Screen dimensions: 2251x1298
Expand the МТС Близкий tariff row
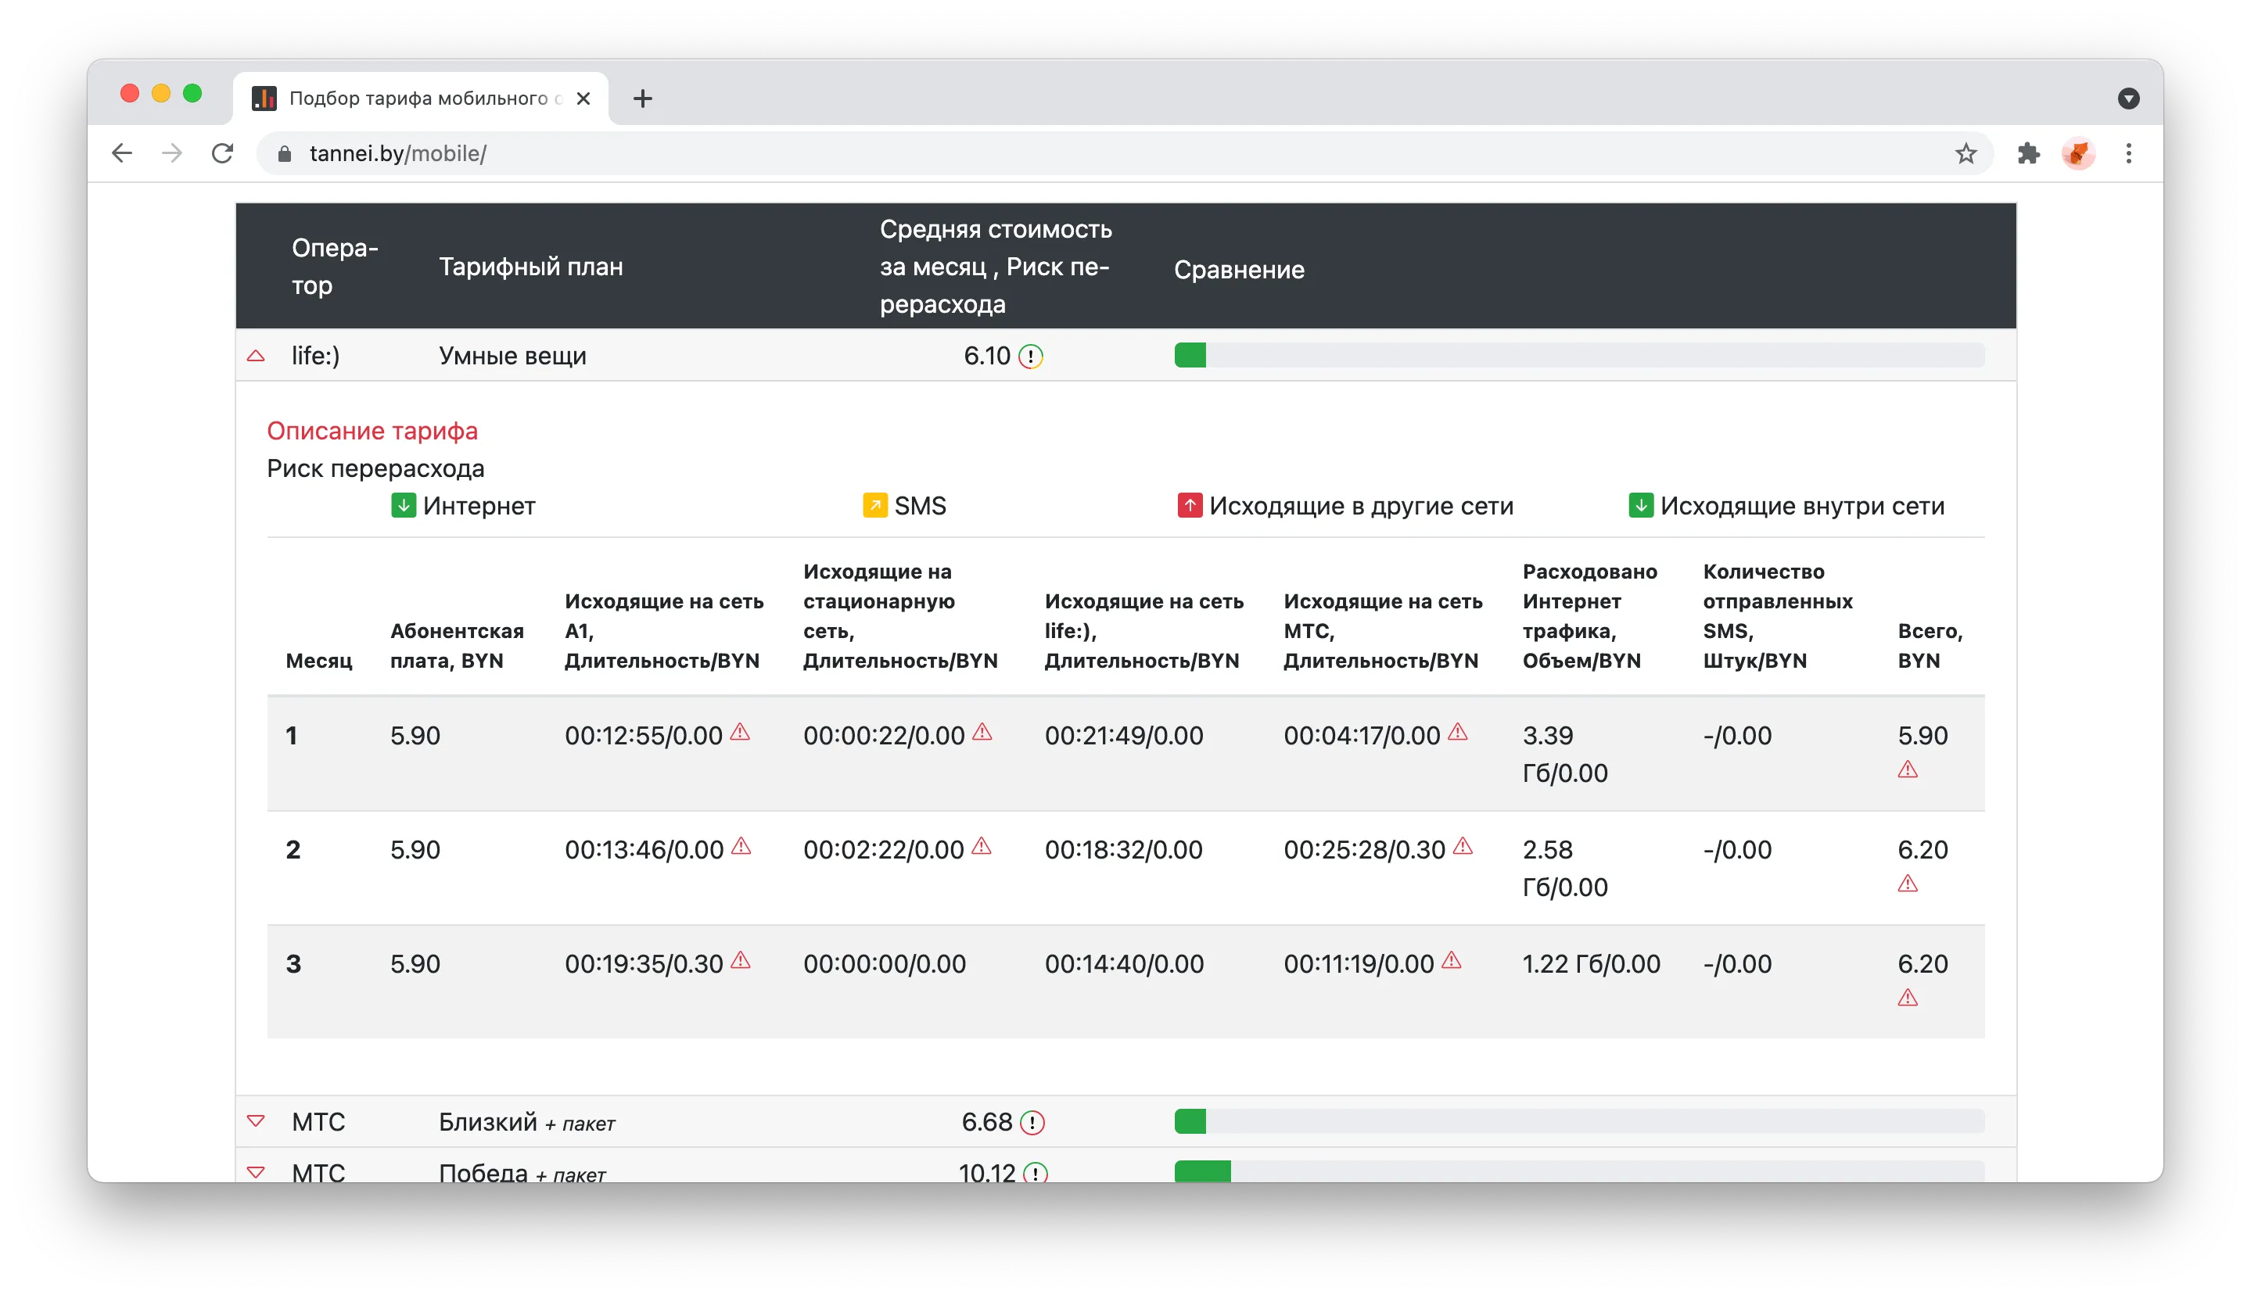256,1121
